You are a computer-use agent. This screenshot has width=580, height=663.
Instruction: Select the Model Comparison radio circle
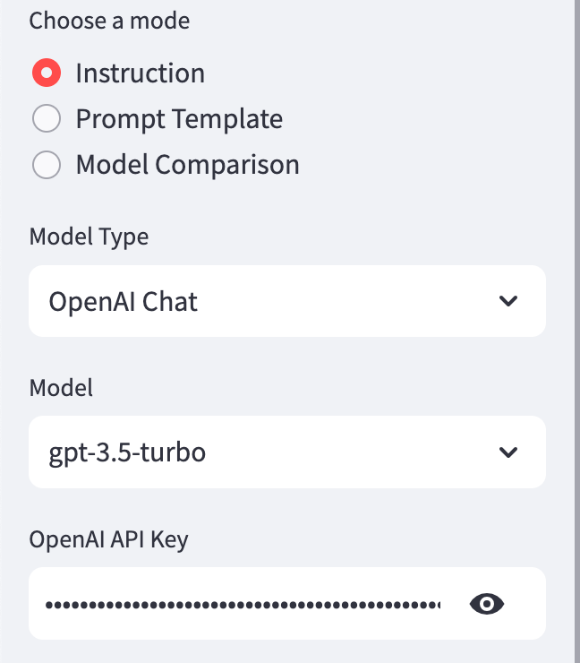[47, 165]
